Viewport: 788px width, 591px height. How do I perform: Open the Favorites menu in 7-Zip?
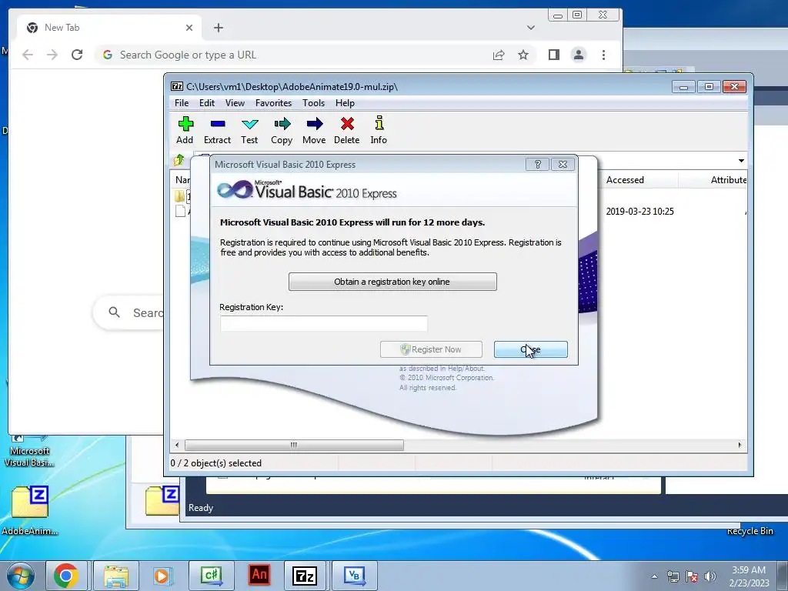pos(273,103)
